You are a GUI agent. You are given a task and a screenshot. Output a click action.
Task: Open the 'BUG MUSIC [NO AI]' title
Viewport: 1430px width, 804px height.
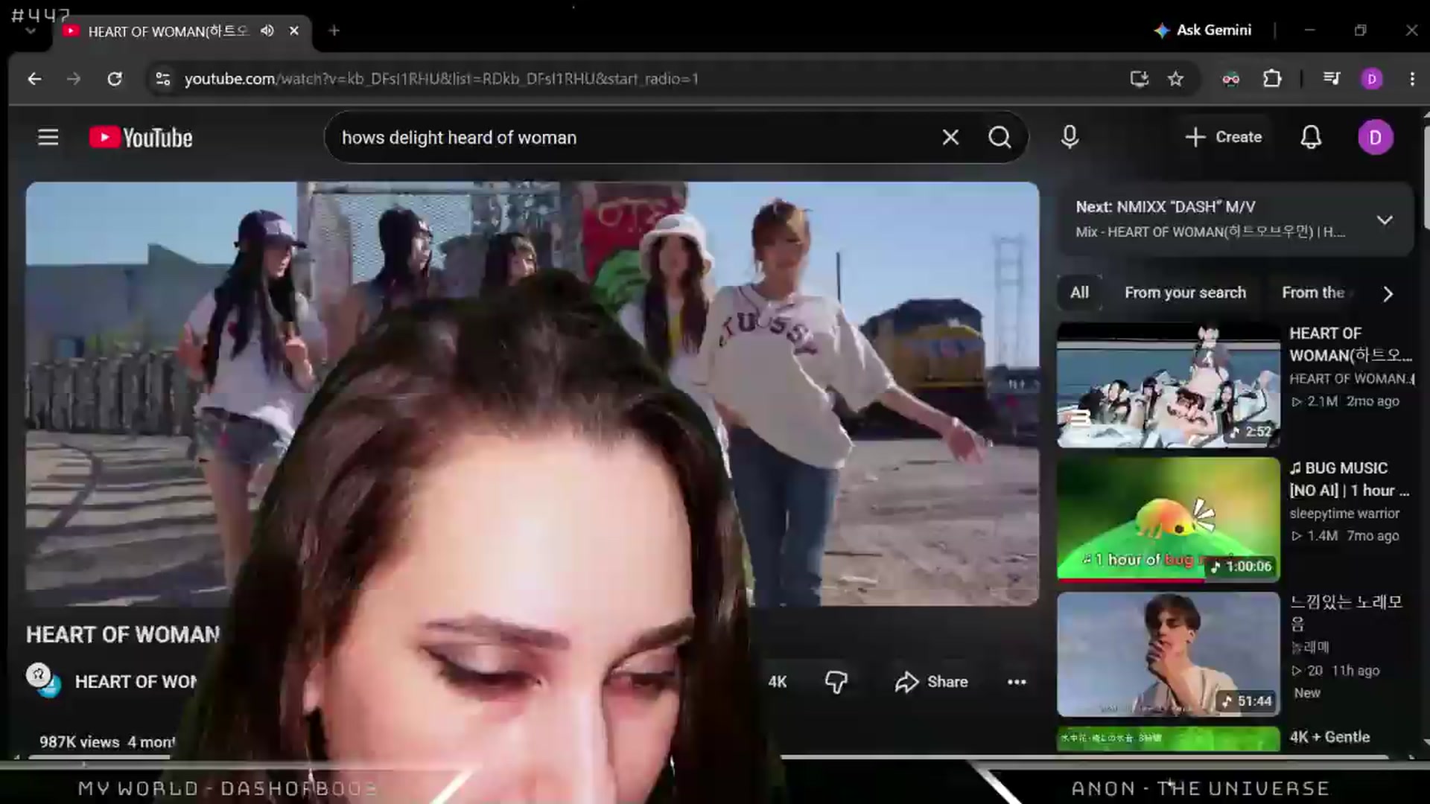[x=1349, y=479]
